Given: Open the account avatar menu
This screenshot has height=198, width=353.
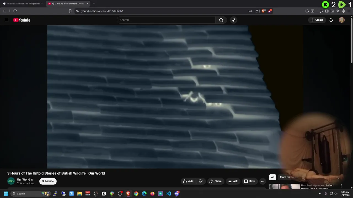Looking at the screenshot, I should click(x=342, y=20).
